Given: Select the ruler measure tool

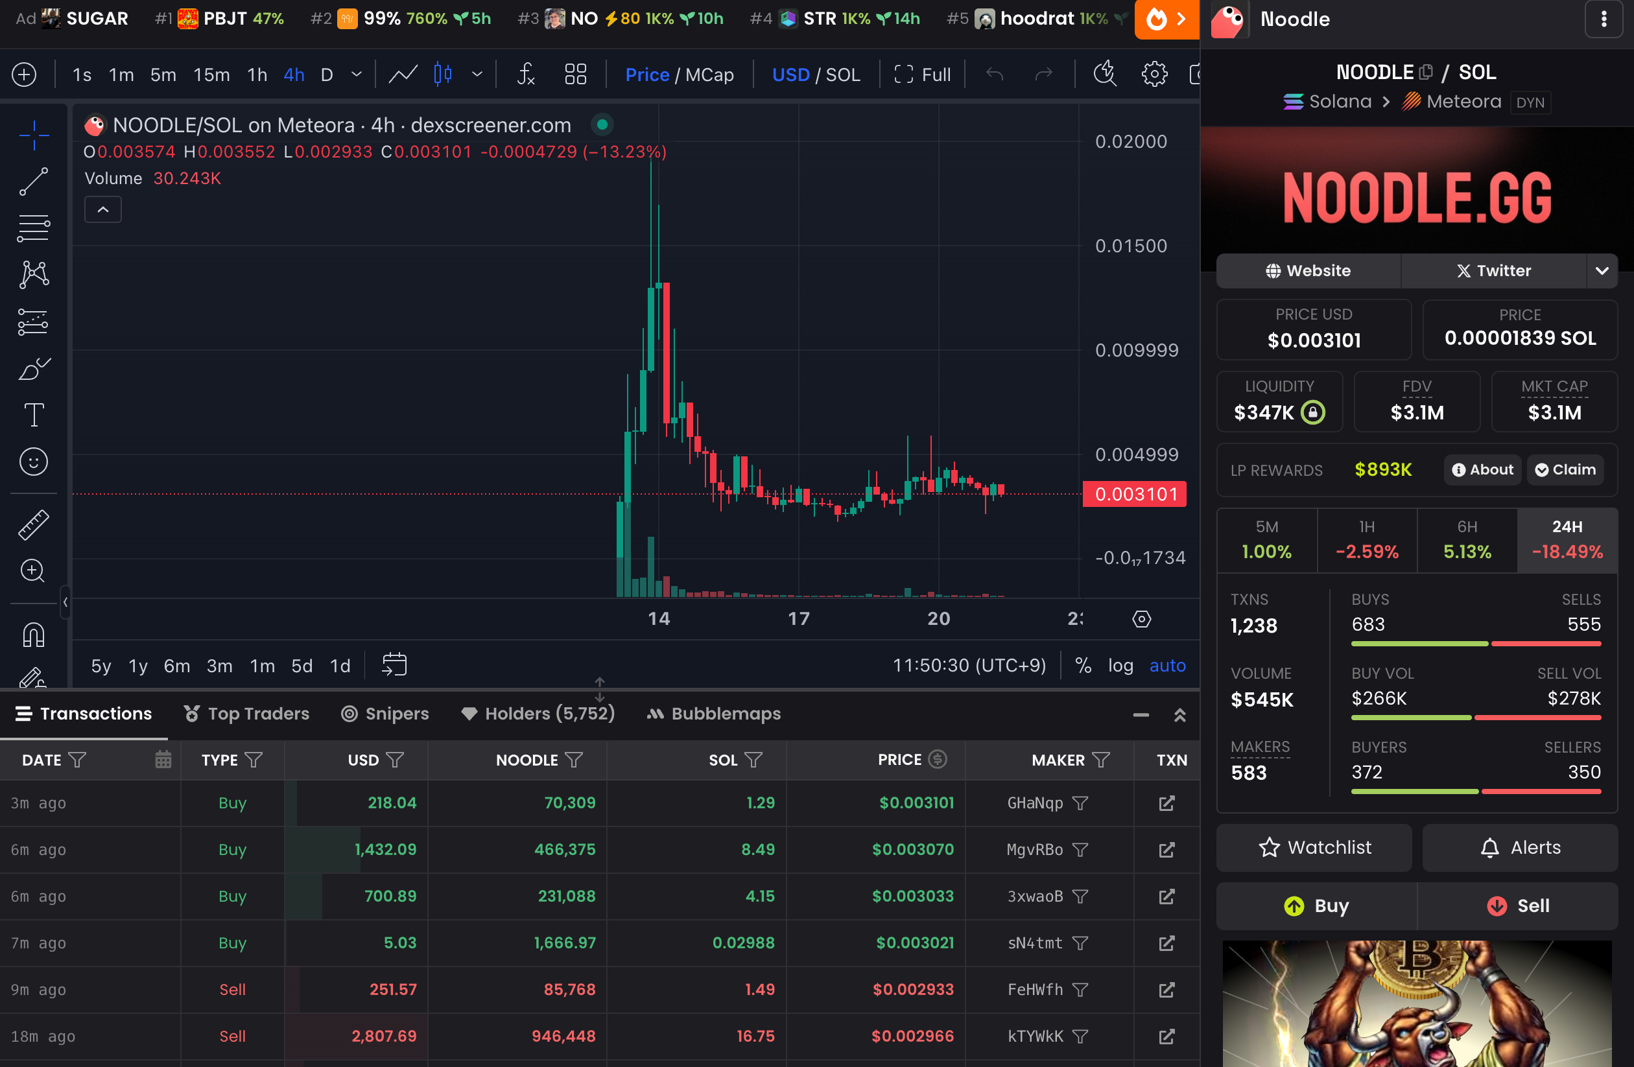Looking at the screenshot, I should (33, 525).
